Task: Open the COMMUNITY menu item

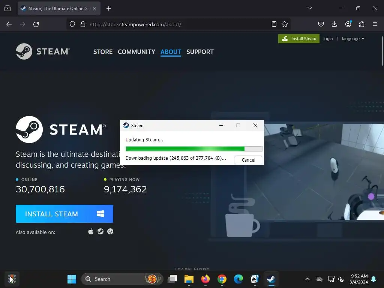Action: 136,52
